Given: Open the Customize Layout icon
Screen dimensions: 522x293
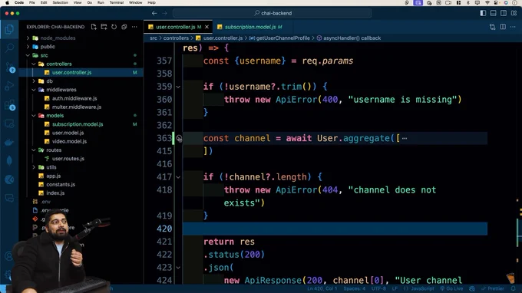Looking at the screenshot, I should tap(514, 13).
